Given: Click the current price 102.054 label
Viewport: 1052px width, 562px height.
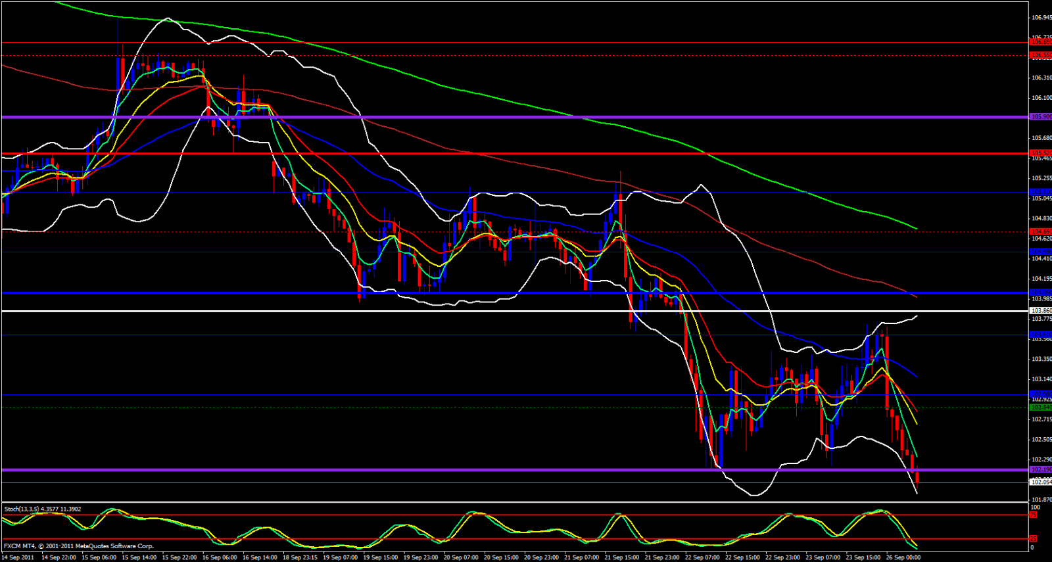Looking at the screenshot, I should (1040, 482).
